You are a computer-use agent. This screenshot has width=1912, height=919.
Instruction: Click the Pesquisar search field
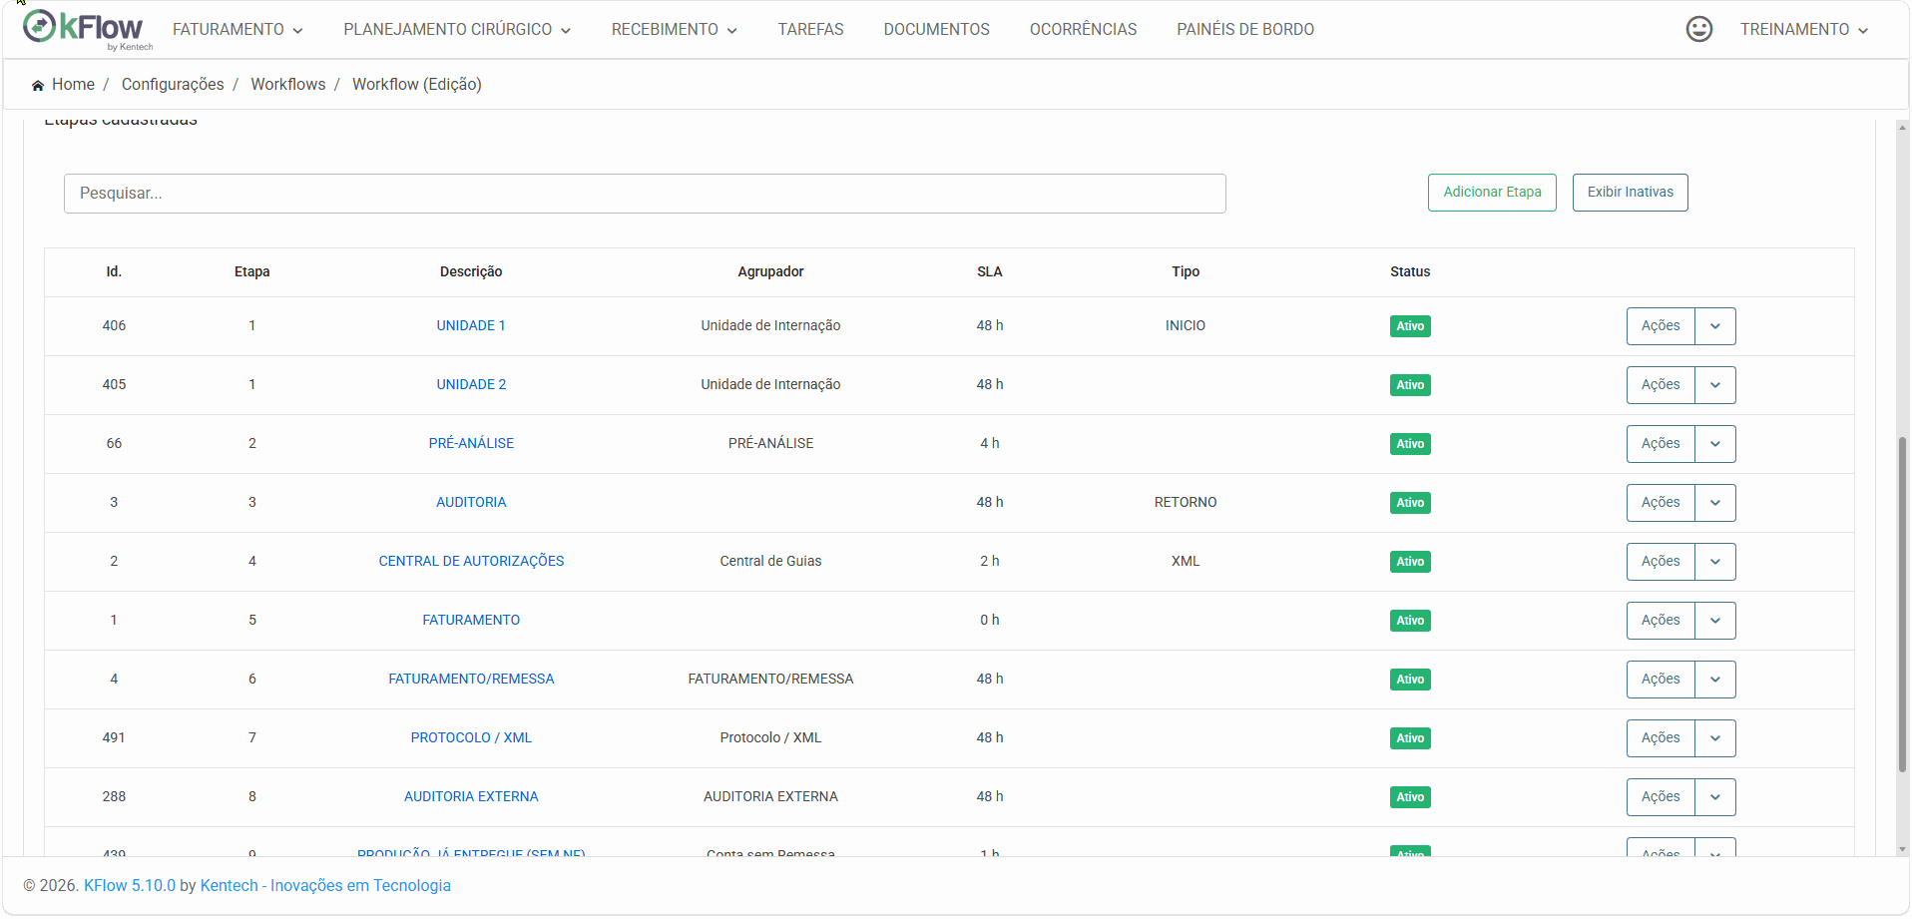pyautogui.click(x=645, y=194)
